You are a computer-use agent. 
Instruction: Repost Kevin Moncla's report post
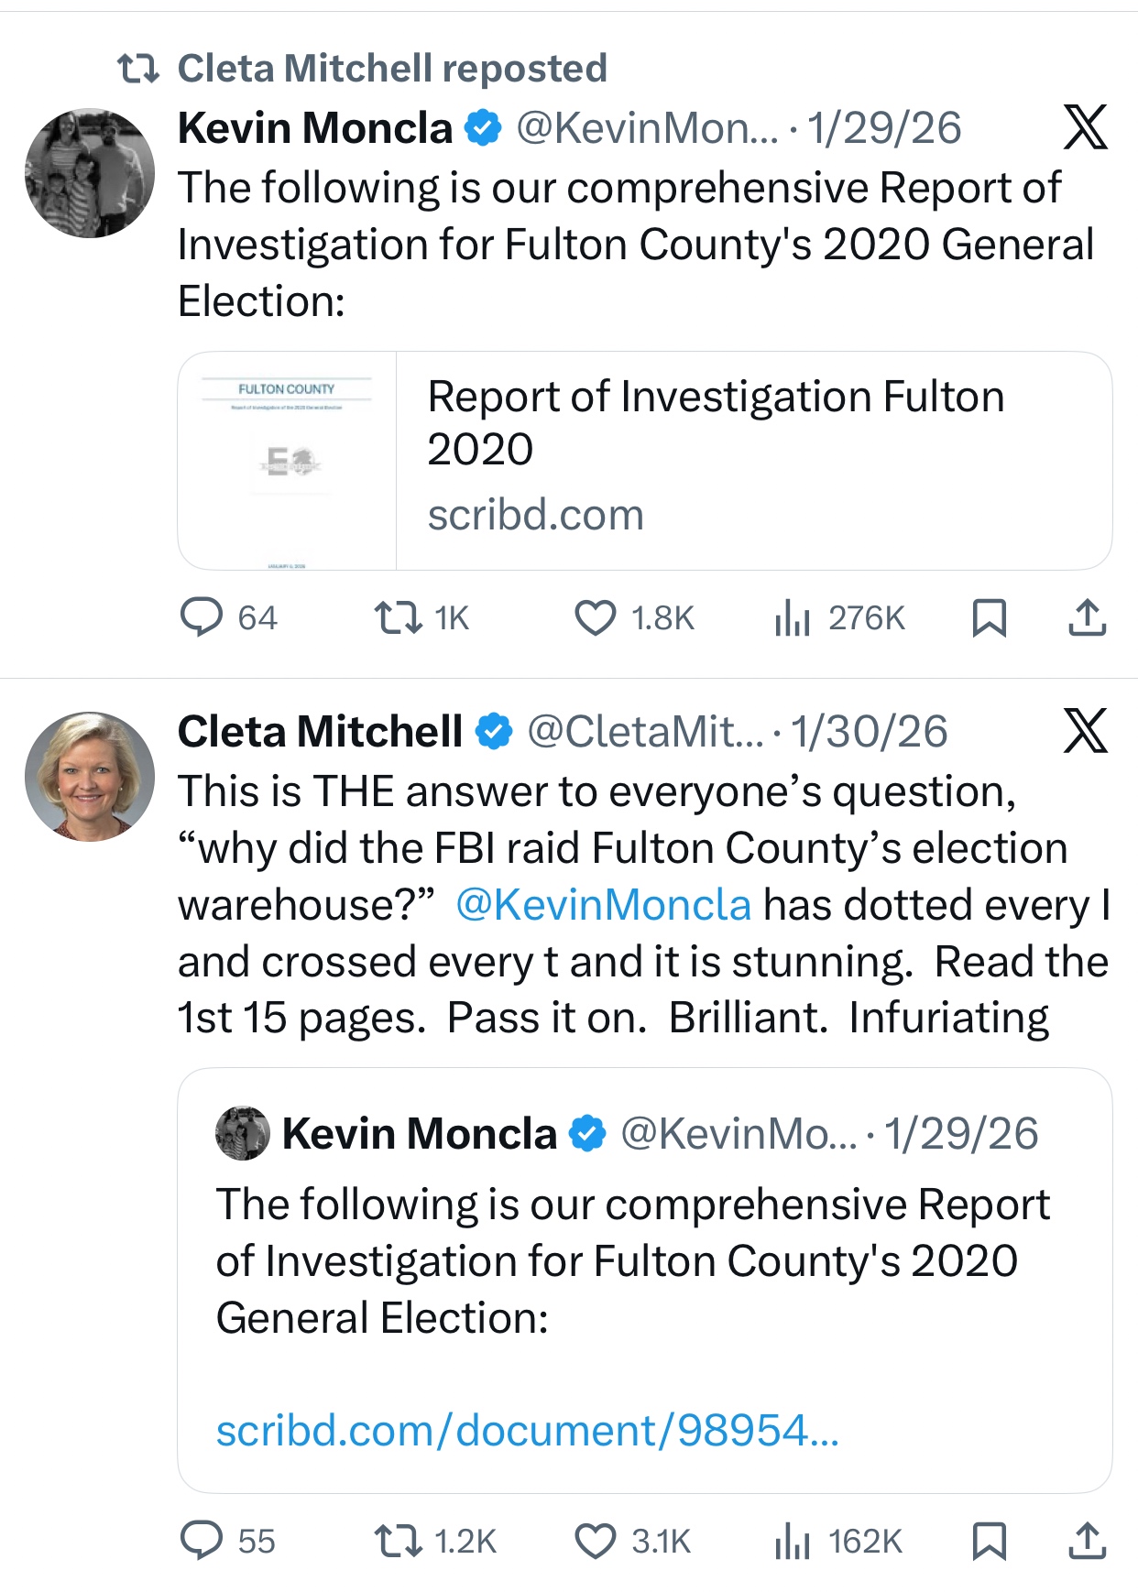click(399, 617)
